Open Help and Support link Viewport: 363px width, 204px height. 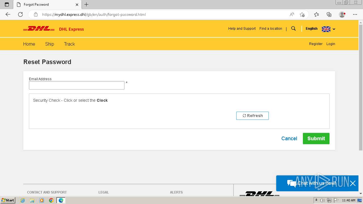(242, 29)
